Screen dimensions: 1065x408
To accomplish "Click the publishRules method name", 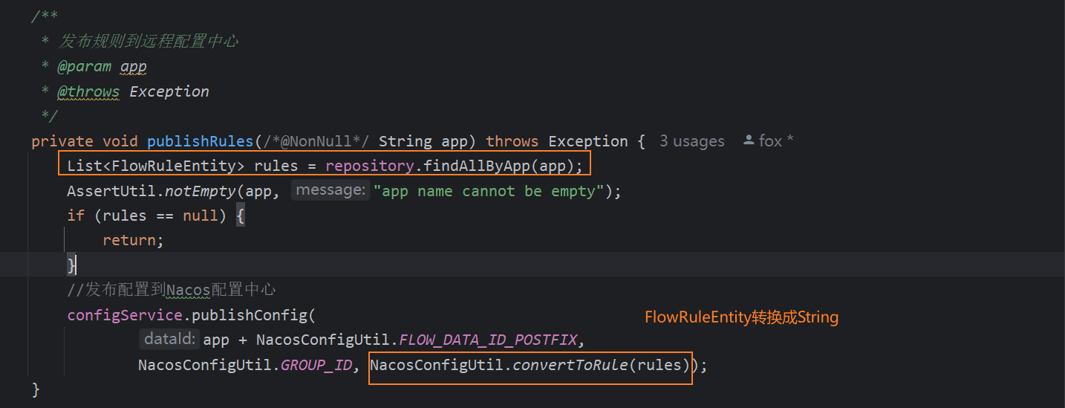I will click(x=201, y=141).
